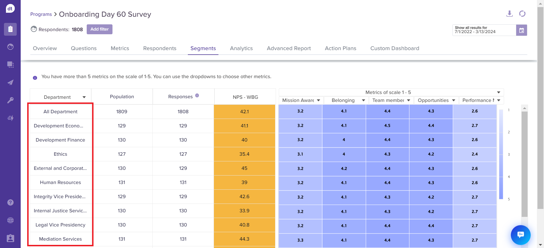Image resolution: width=544 pixels, height=248 pixels.
Task: Switch to the Analytics tab
Action: point(241,48)
